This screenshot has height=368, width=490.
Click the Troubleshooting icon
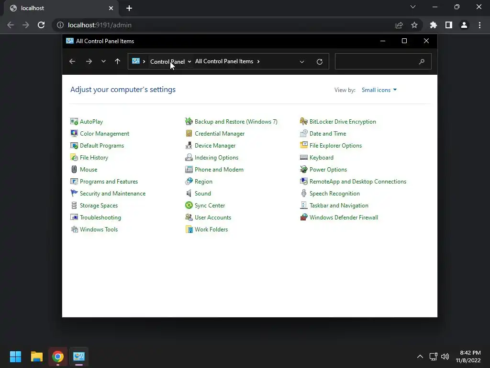click(74, 217)
